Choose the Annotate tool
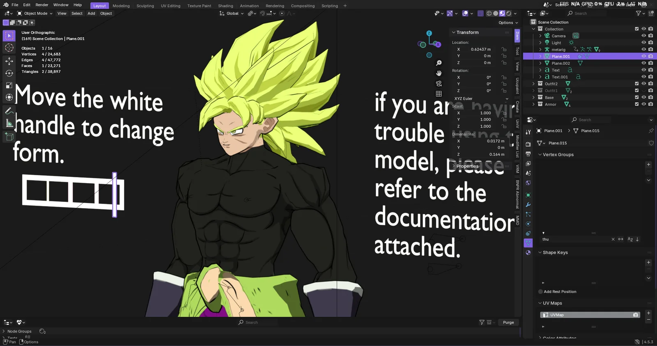 (9, 111)
